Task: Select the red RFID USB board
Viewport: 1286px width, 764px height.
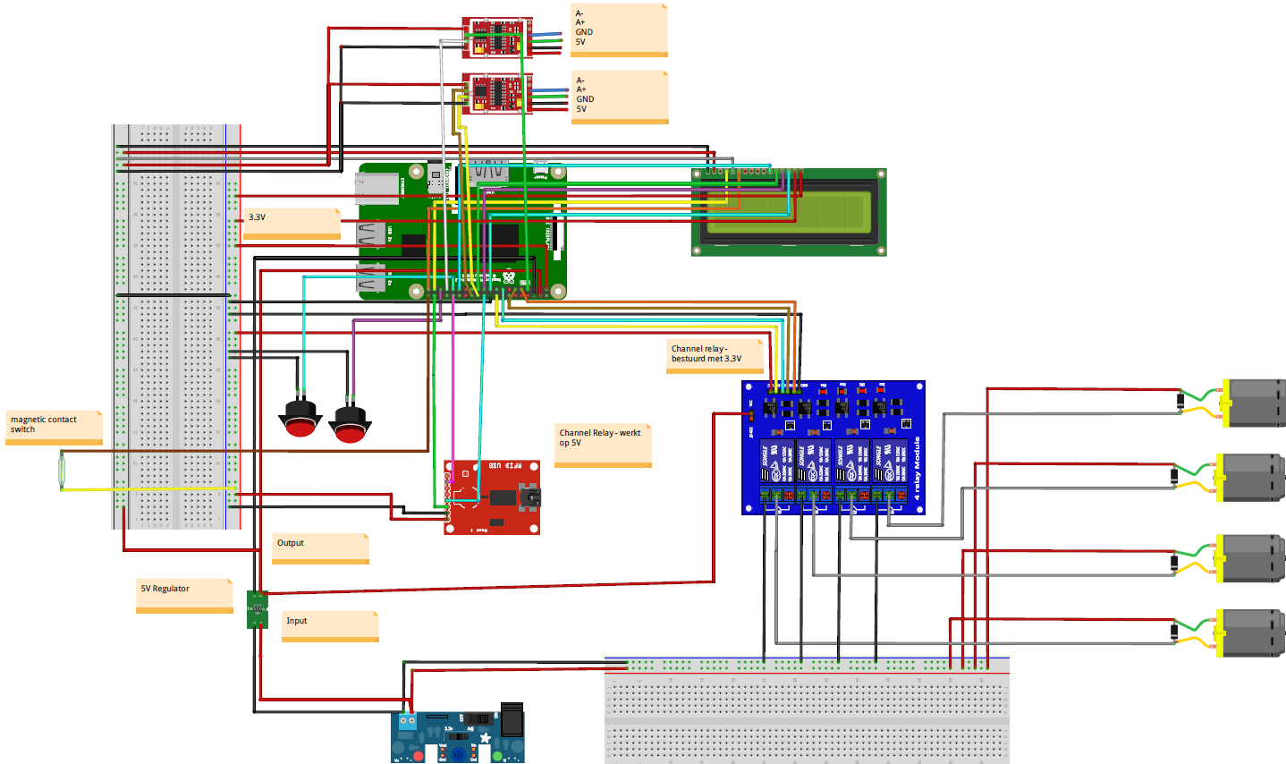Action: [492, 497]
